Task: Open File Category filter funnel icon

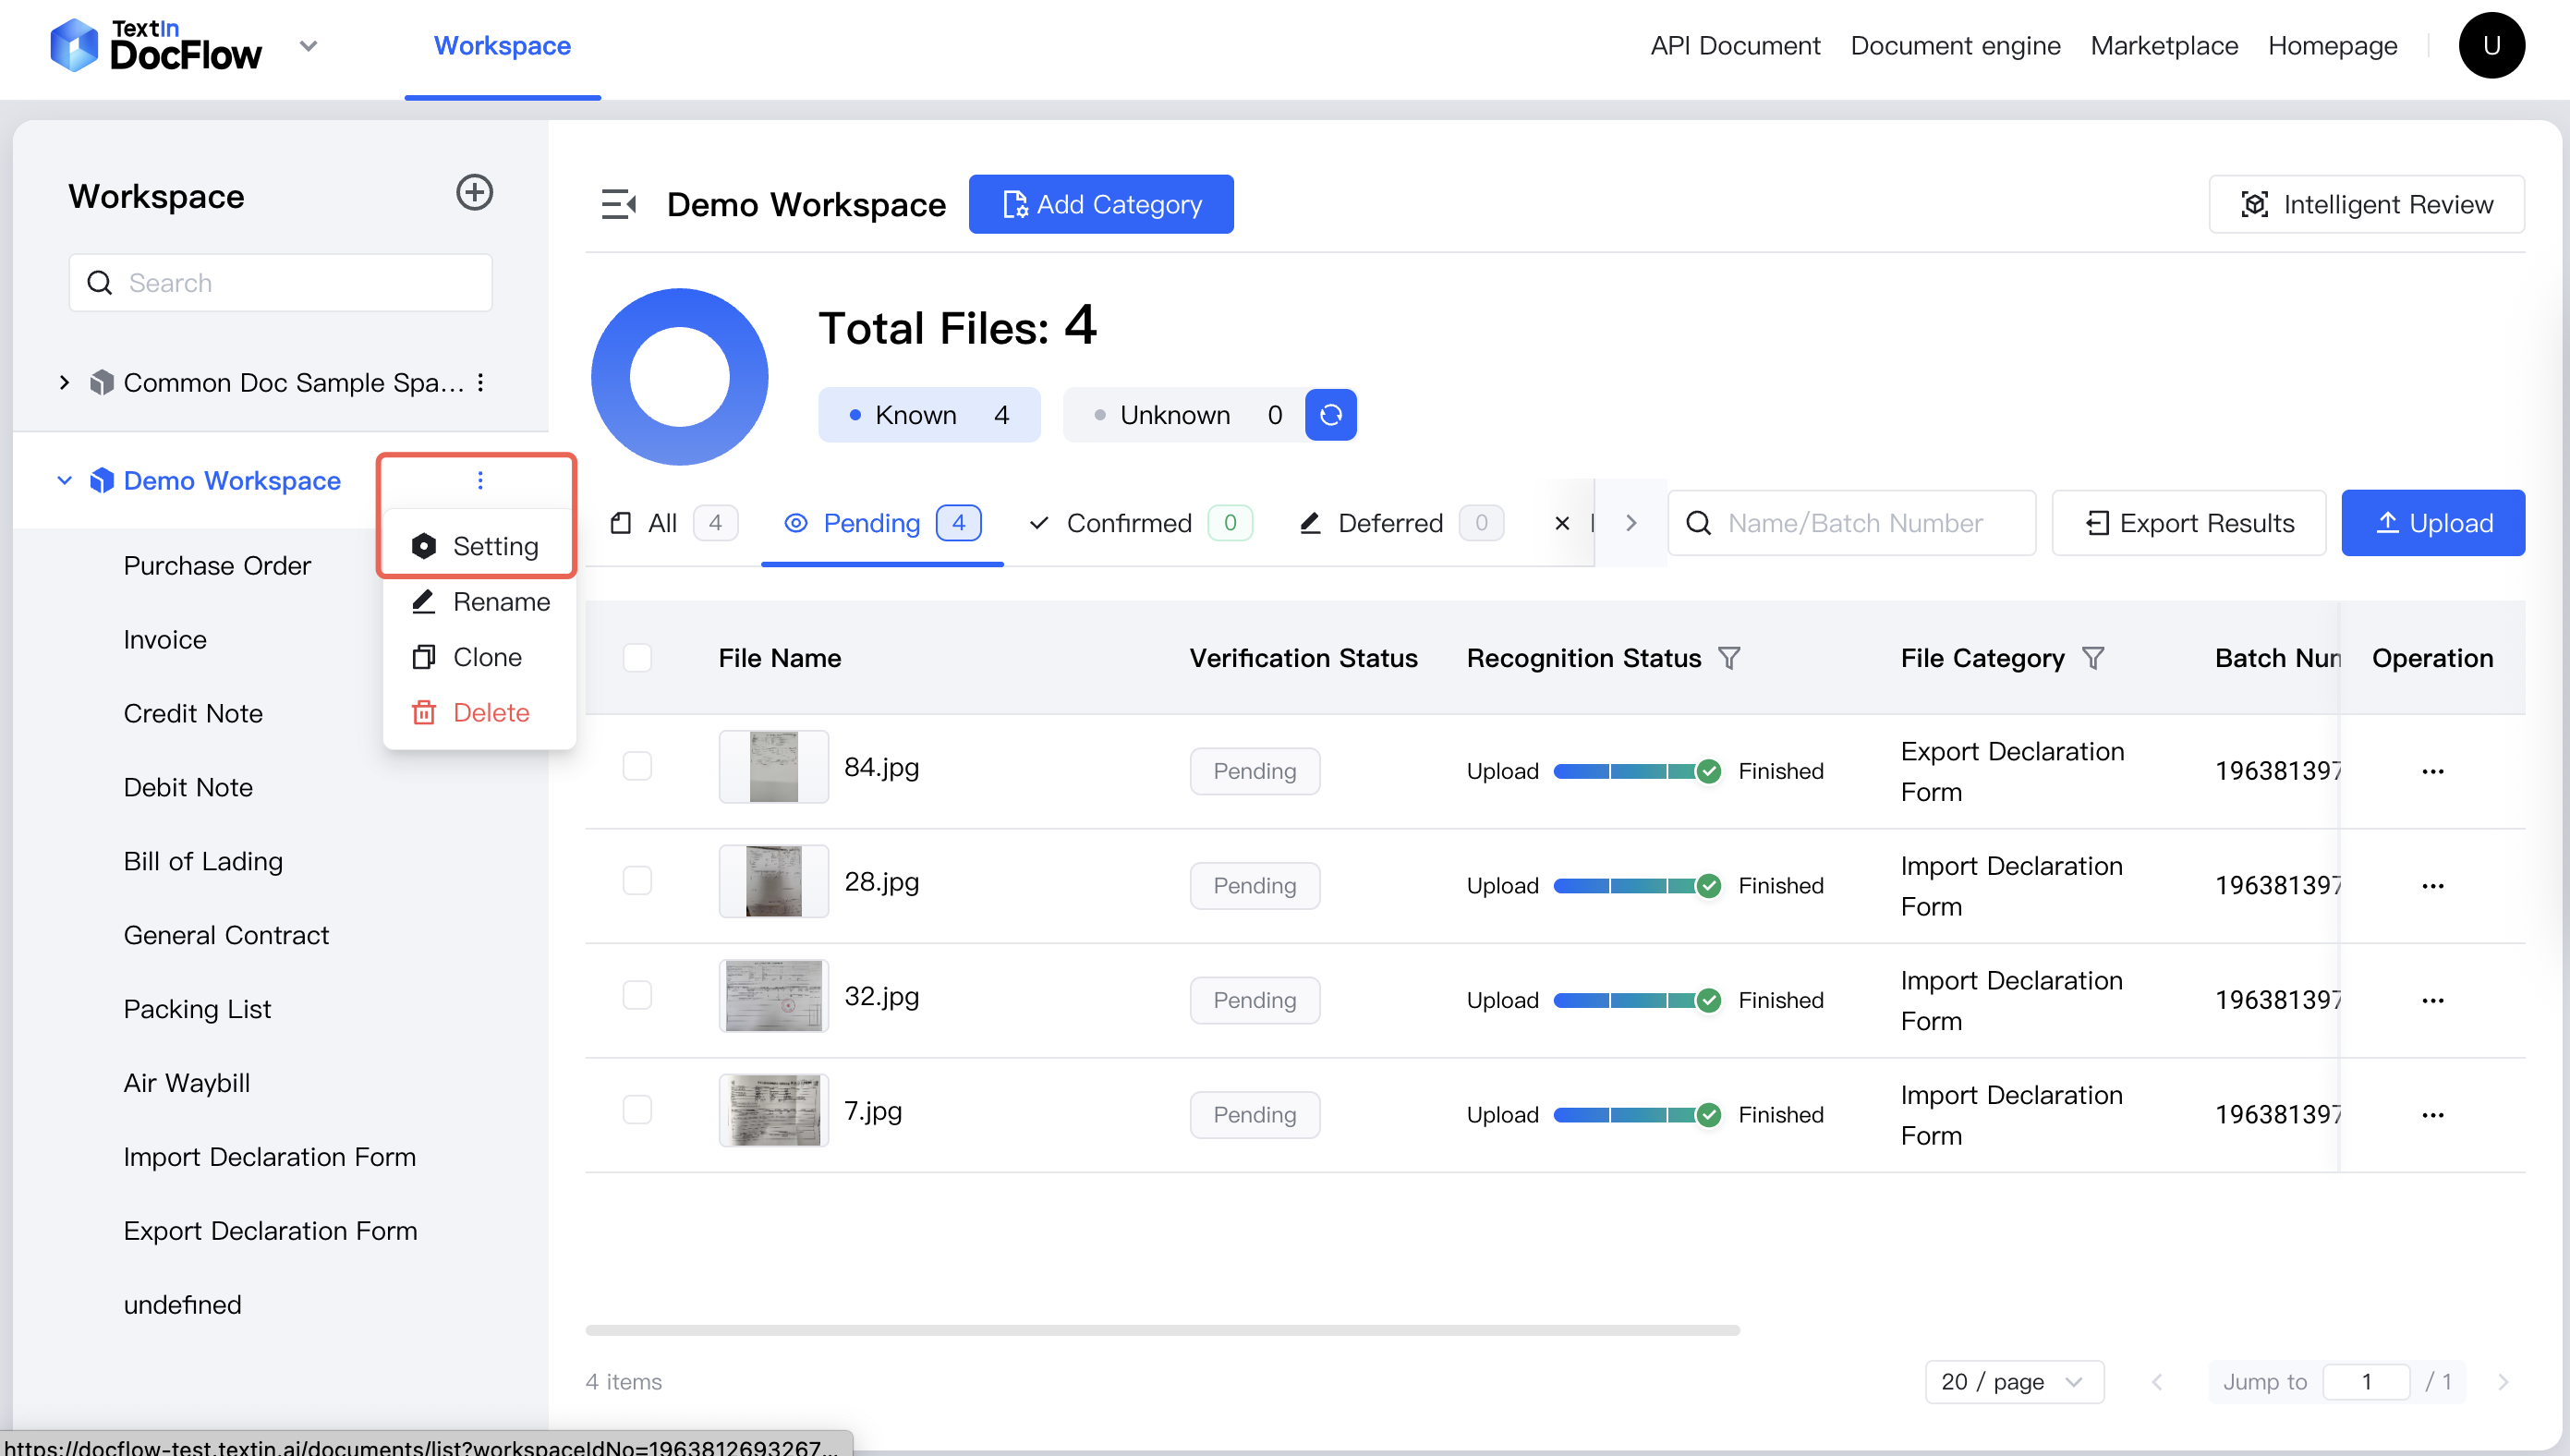Action: click(2093, 658)
